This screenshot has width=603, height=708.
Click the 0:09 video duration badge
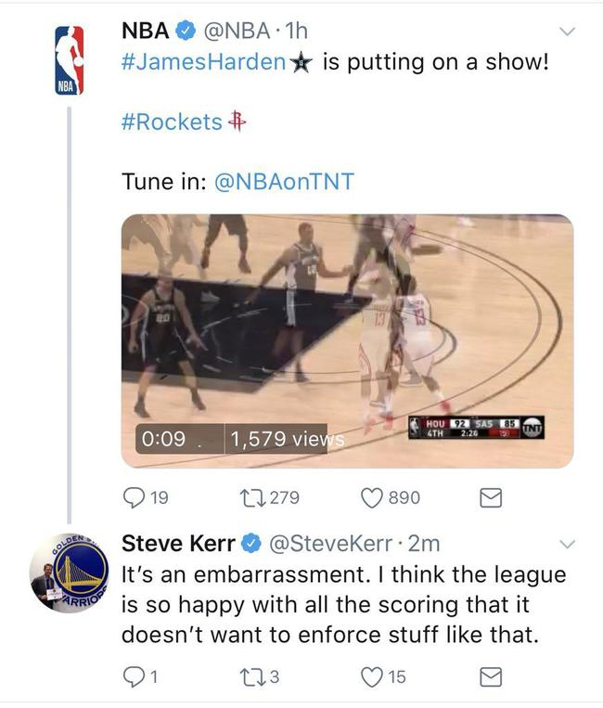click(163, 437)
